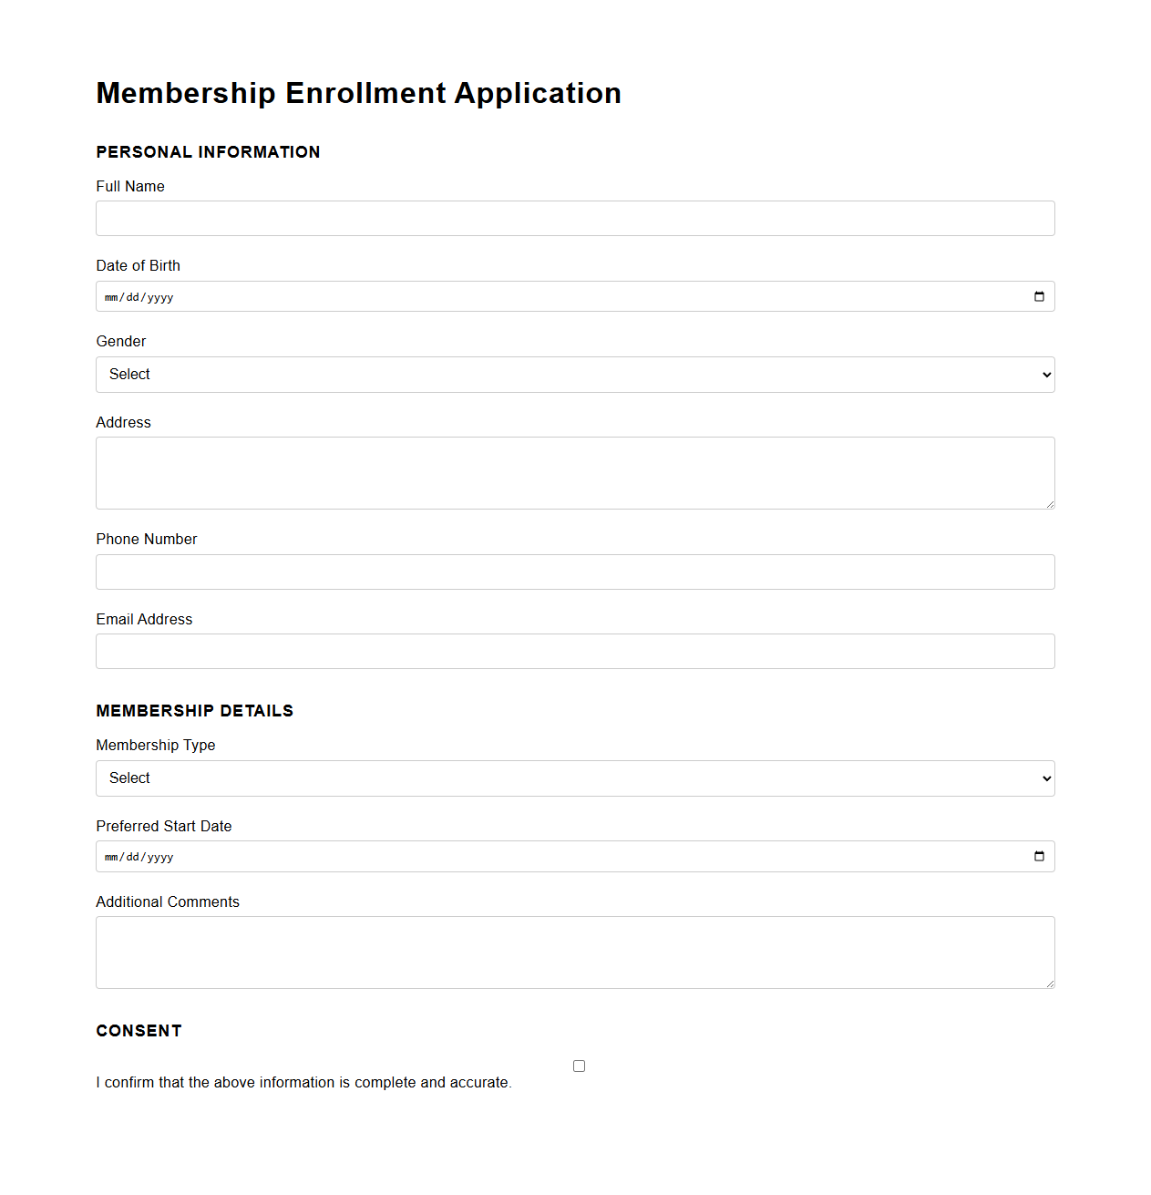Expand the Membership Type dropdown
The width and height of the screenshot is (1151, 1195).
pos(574,778)
